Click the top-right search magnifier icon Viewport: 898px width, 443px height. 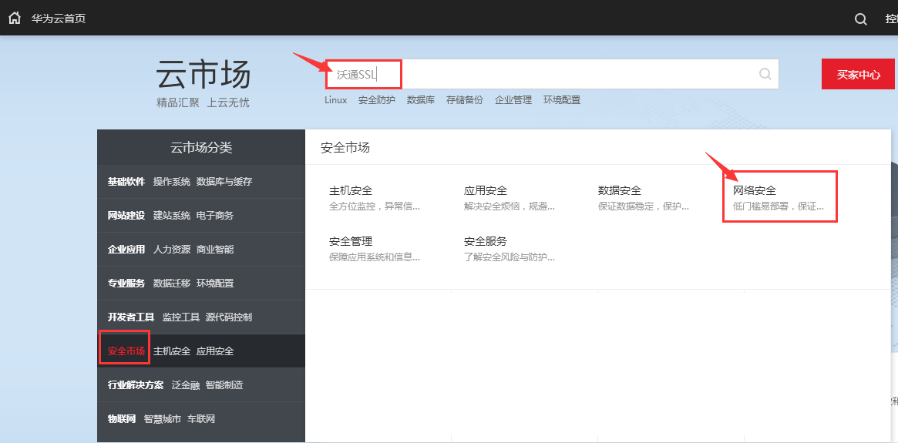pyautogui.click(x=861, y=19)
